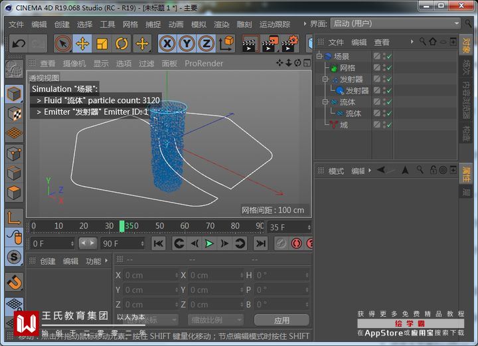Toggle enable checkmark of child 发射器
Viewport: 478px width, 346px height.
tap(389, 90)
